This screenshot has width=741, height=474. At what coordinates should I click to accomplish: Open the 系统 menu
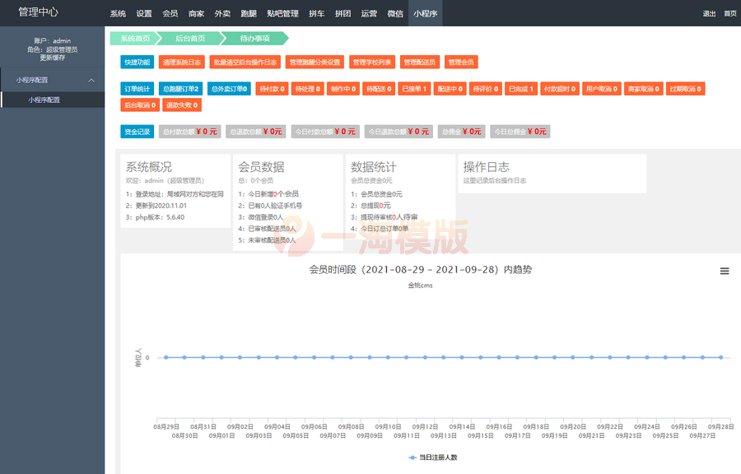point(116,13)
